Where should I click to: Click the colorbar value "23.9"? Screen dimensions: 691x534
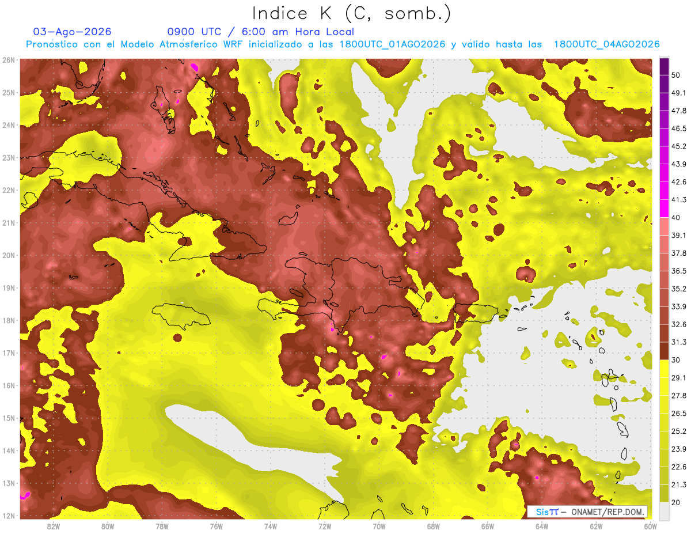pos(679,449)
